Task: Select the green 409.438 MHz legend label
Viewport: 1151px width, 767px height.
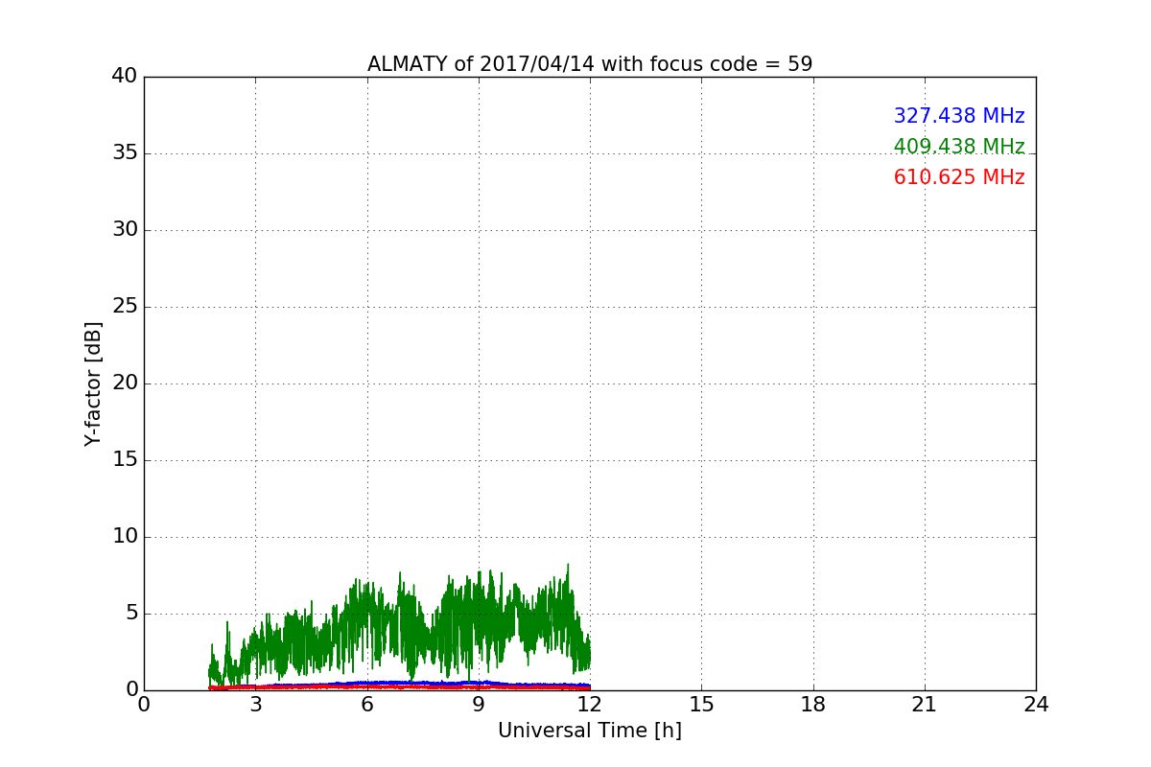Action: (x=959, y=147)
